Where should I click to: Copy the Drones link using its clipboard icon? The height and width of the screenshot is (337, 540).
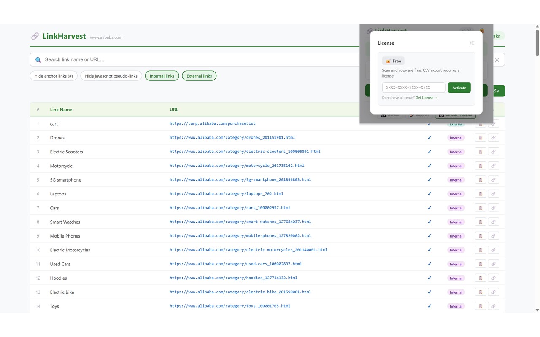pos(481,138)
